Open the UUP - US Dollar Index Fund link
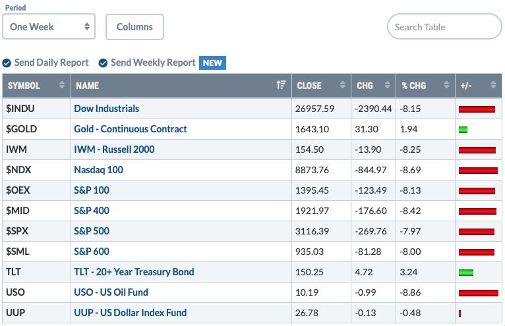 (x=131, y=313)
